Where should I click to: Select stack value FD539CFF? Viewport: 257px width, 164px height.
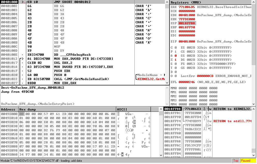tap(193, 145)
